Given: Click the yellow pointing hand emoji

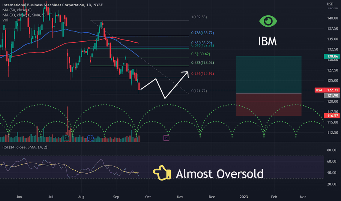Looking at the screenshot, I should (x=162, y=173).
